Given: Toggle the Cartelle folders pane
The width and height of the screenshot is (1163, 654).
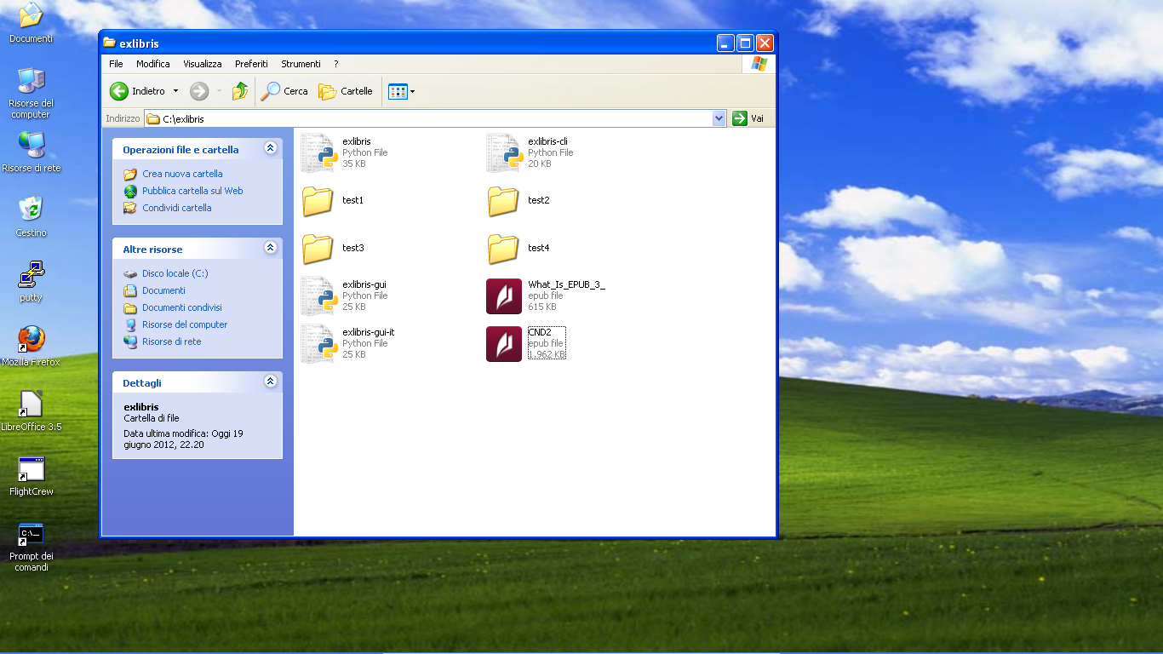Looking at the screenshot, I should pyautogui.click(x=346, y=91).
